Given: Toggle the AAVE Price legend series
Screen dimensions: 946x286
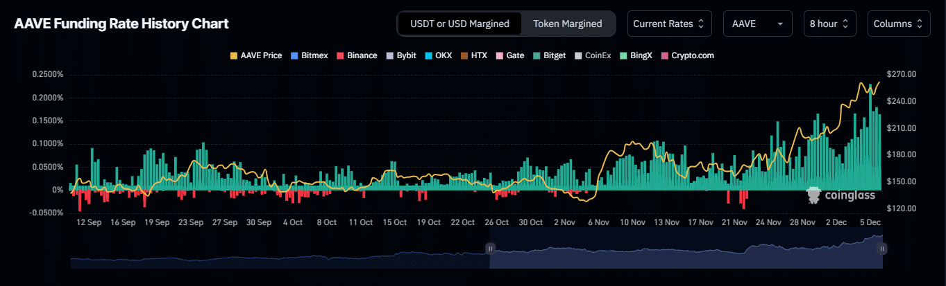Looking at the screenshot, I should click(256, 55).
